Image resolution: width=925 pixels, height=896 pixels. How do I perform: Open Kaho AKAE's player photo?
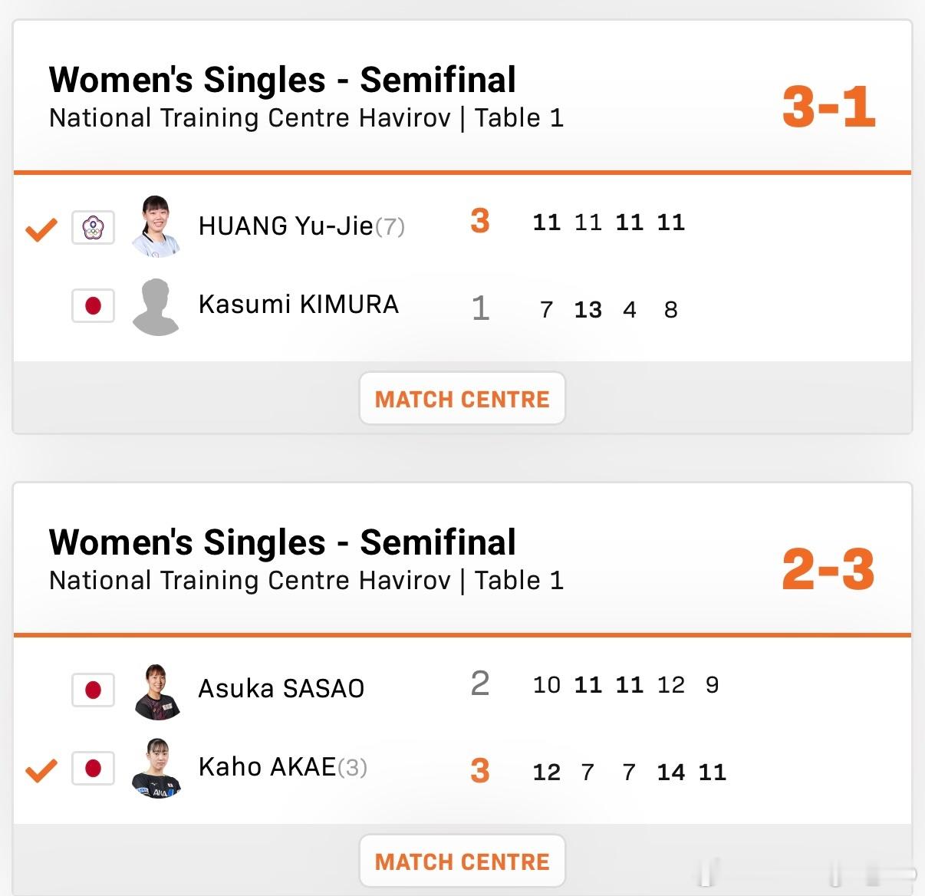(156, 769)
